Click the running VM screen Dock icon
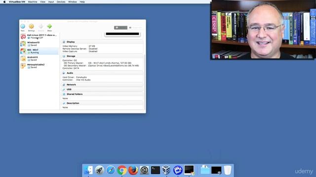The width and height of the screenshot is (316, 177). [x=189, y=170]
